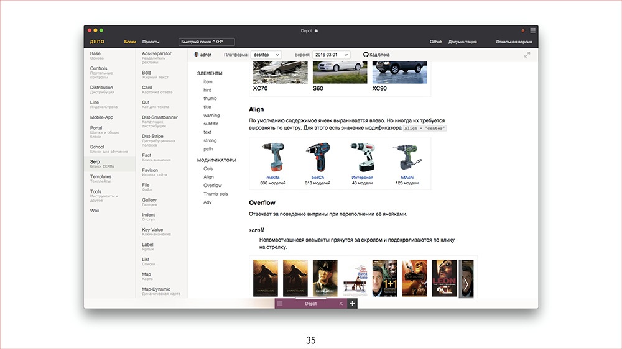Click the adrior user avatar
The image size is (622, 349).
tap(197, 55)
